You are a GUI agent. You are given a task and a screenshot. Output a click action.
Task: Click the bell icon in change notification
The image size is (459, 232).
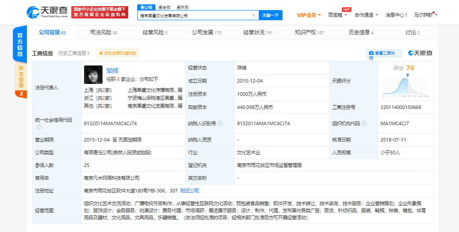pos(101,53)
